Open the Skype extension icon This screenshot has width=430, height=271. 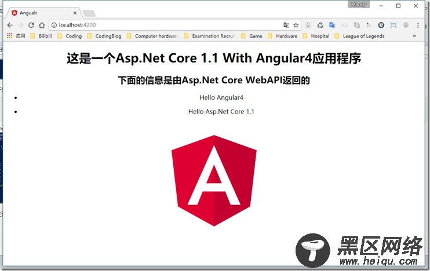pyautogui.click(x=356, y=25)
